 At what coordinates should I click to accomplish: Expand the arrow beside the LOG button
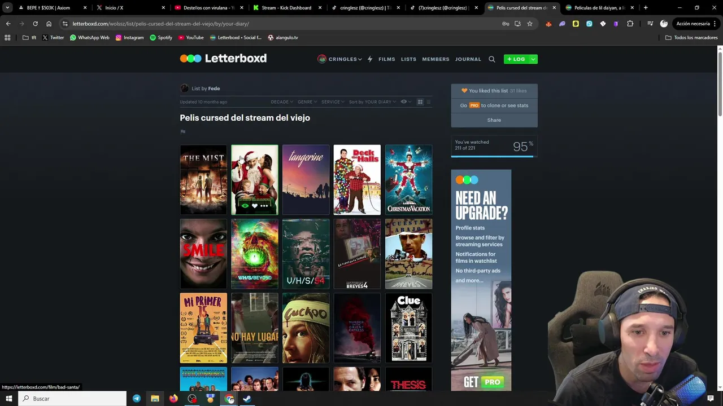point(533,59)
